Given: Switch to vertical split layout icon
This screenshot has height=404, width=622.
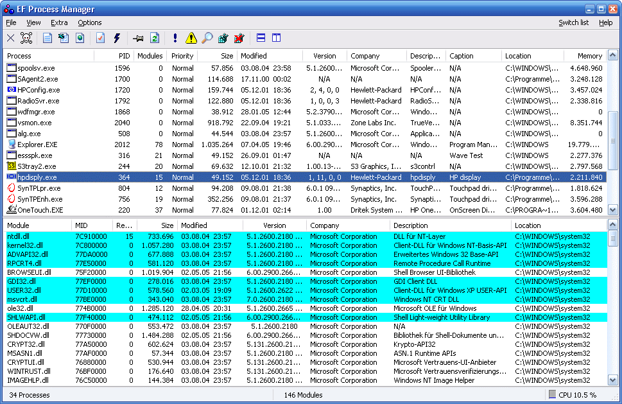Looking at the screenshot, I should [277, 38].
